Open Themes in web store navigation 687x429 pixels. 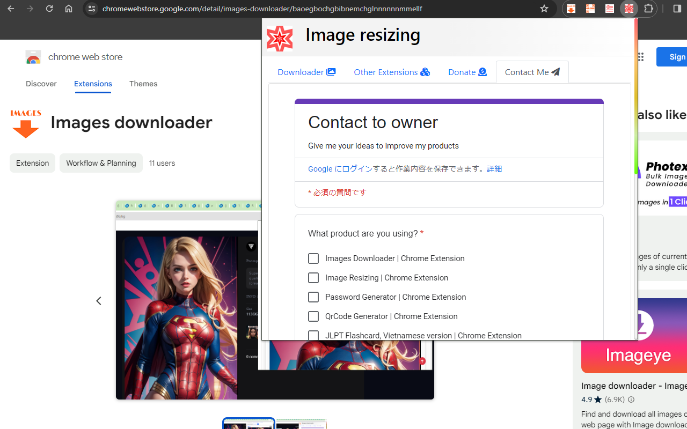pyautogui.click(x=143, y=84)
